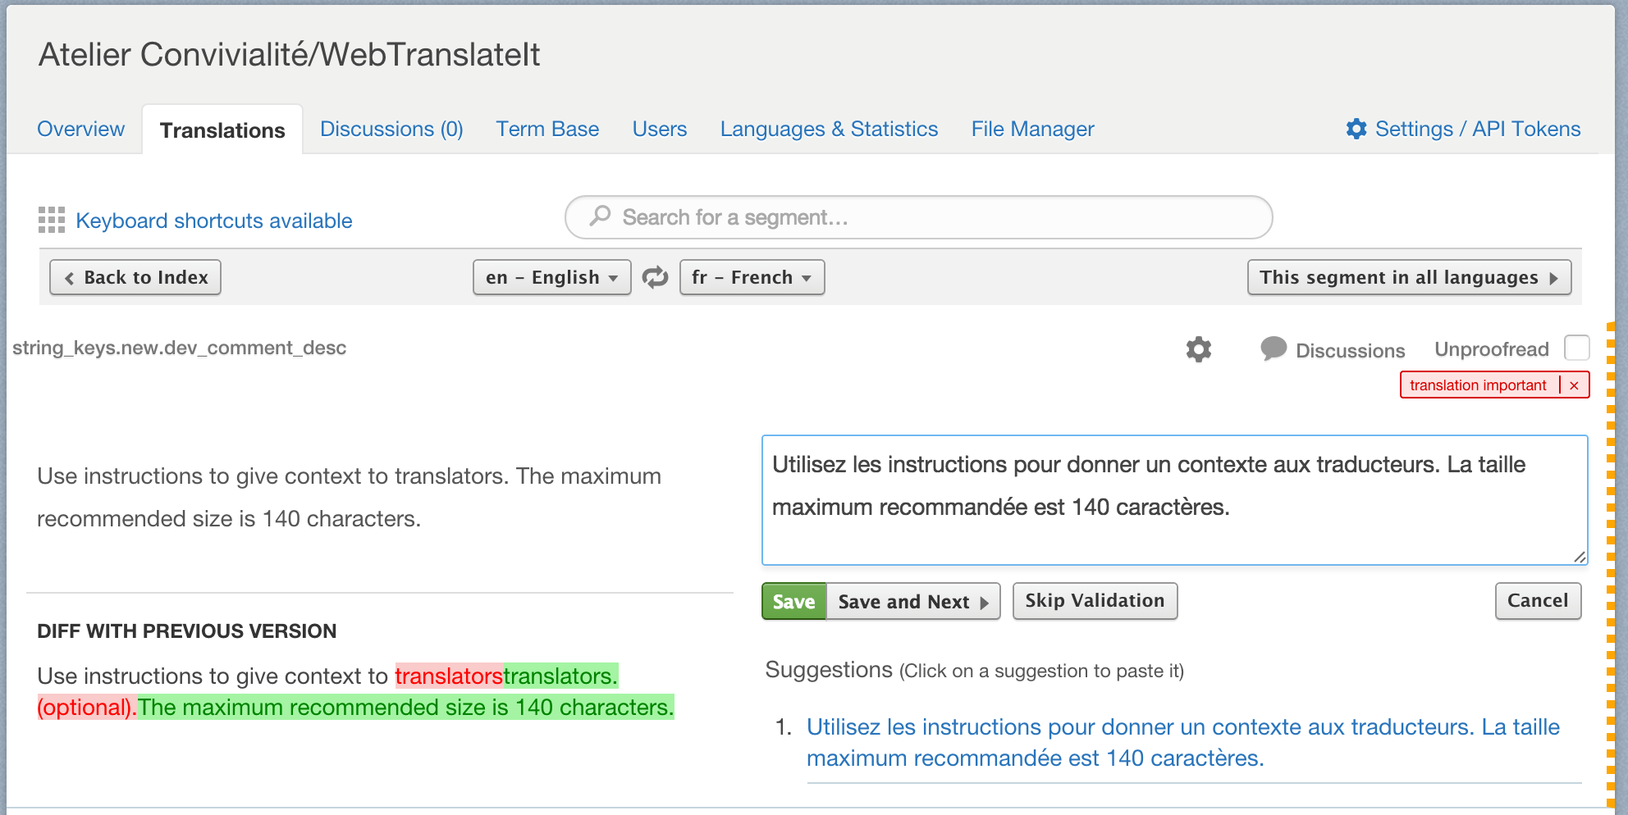The height and width of the screenshot is (815, 1628).
Task: Click the Unproofread label text
Action: point(1491,349)
